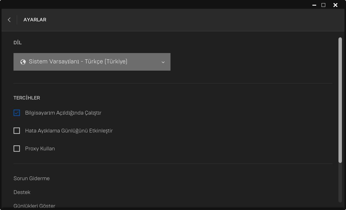Screen dimensions: 346x210
Task: Click the DİL section heading
Action: (x=18, y=43)
